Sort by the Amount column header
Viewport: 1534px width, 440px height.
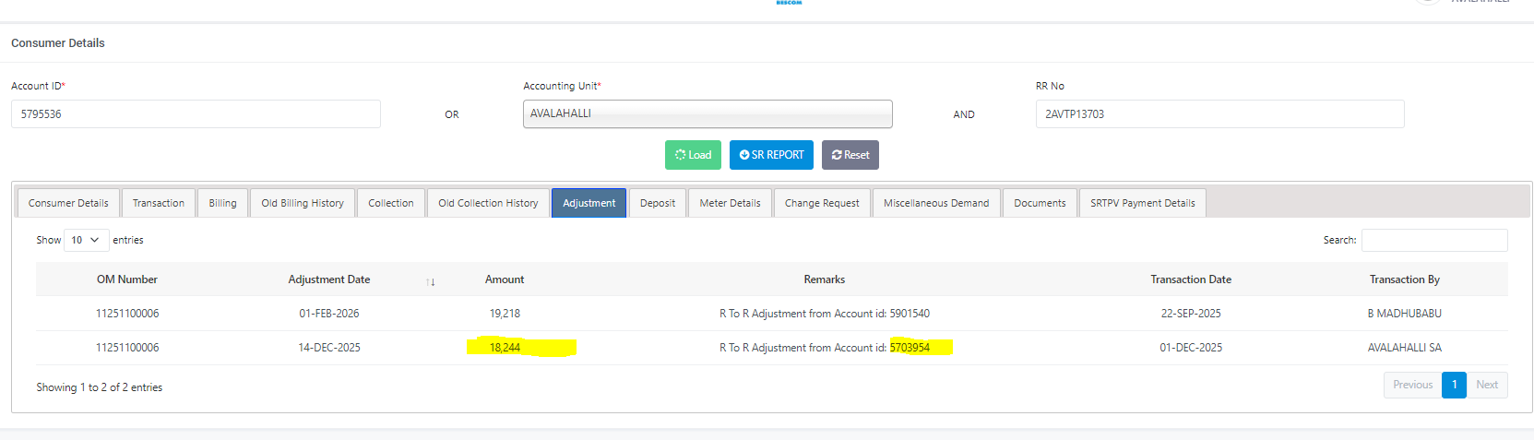tap(505, 279)
